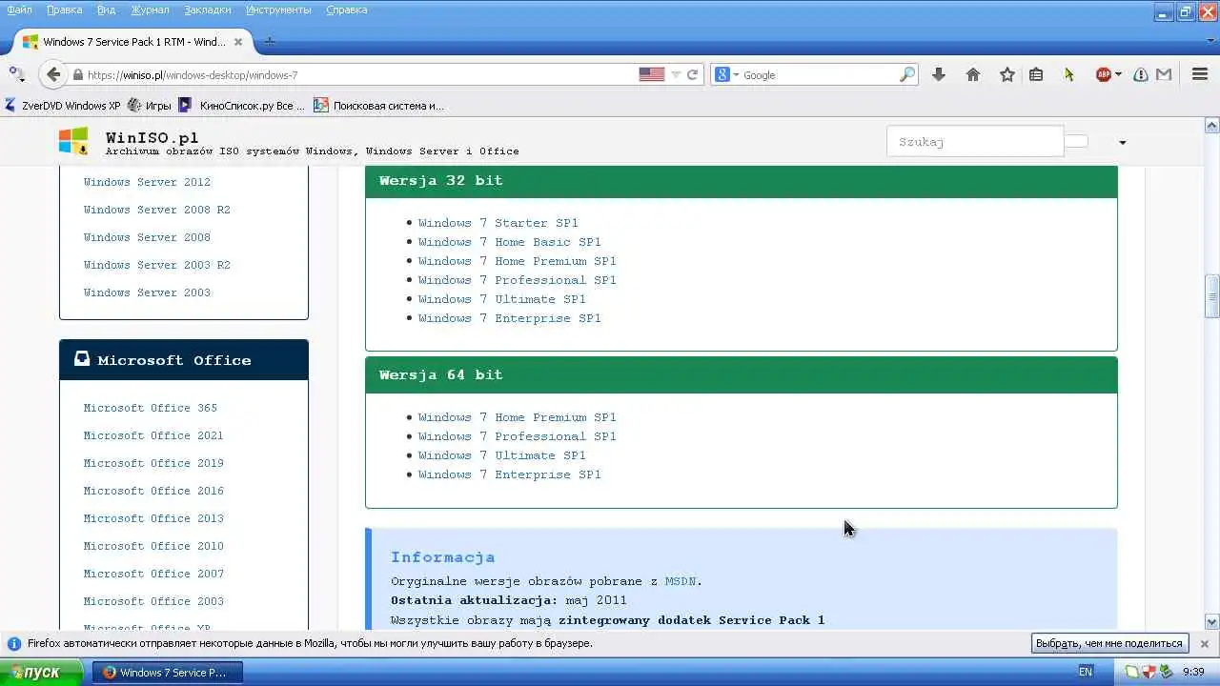Go back with the back arrow button
Screen dimensions: 1220x686
click(x=53, y=74)
